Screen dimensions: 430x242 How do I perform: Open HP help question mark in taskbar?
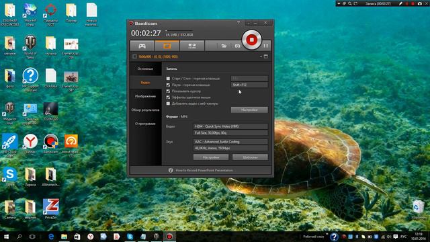pyautogui.click(x=334, y=237)
